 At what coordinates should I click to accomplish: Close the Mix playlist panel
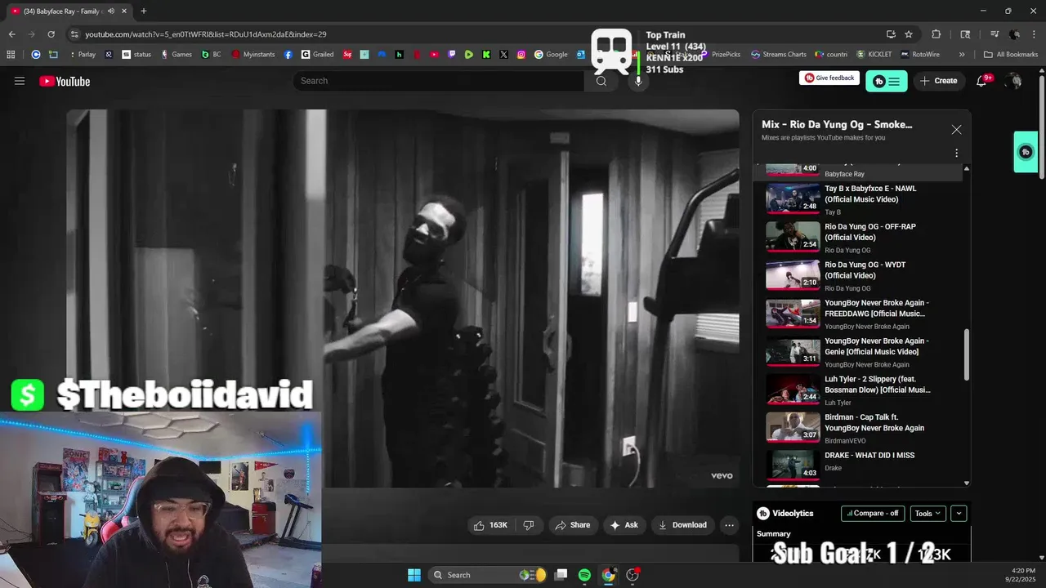(956, 130)
